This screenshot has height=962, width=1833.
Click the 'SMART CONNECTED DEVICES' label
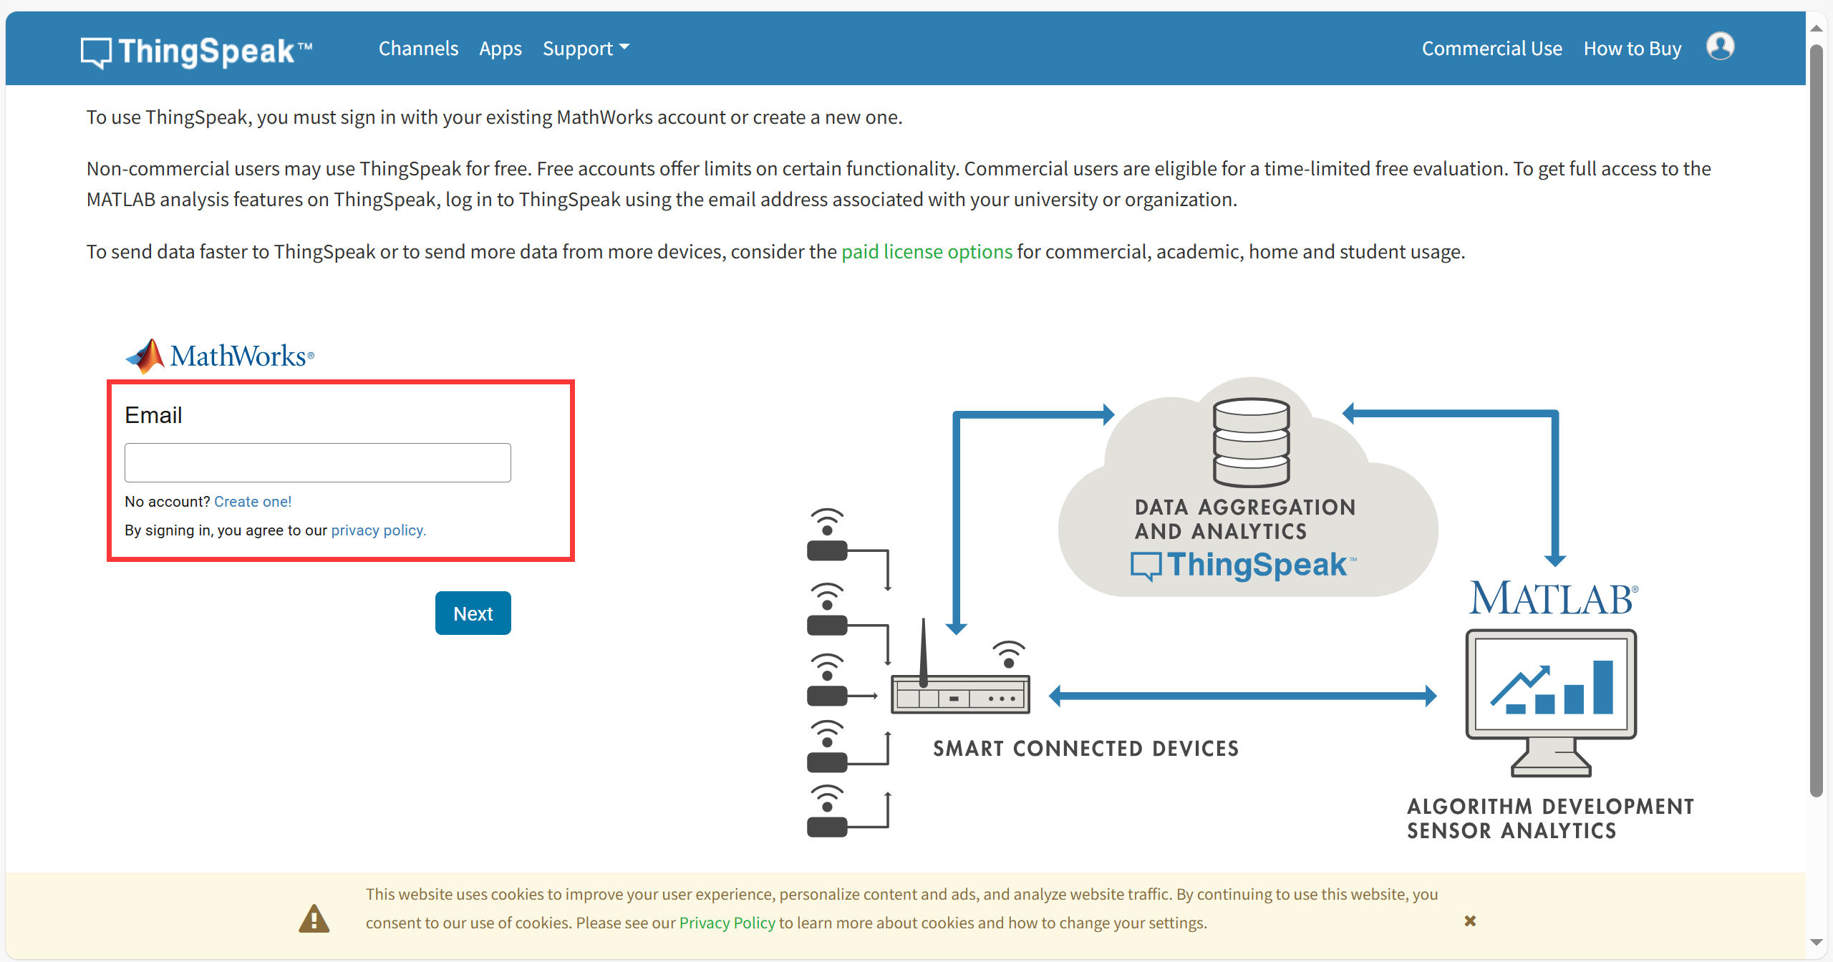pos(1086,749)
